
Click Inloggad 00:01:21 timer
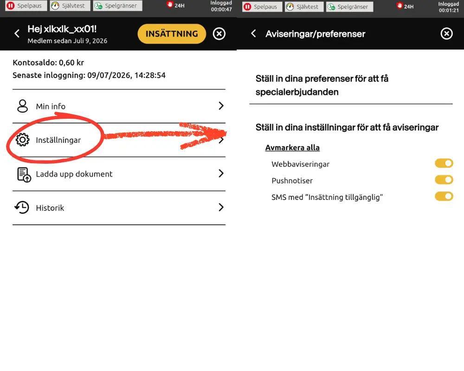click(449, 7)
